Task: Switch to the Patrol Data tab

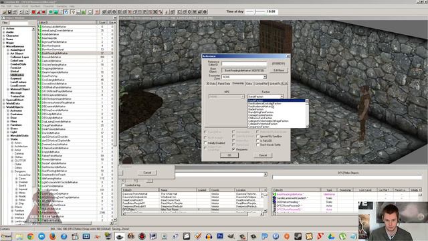Action: click(x=224, y=84)
